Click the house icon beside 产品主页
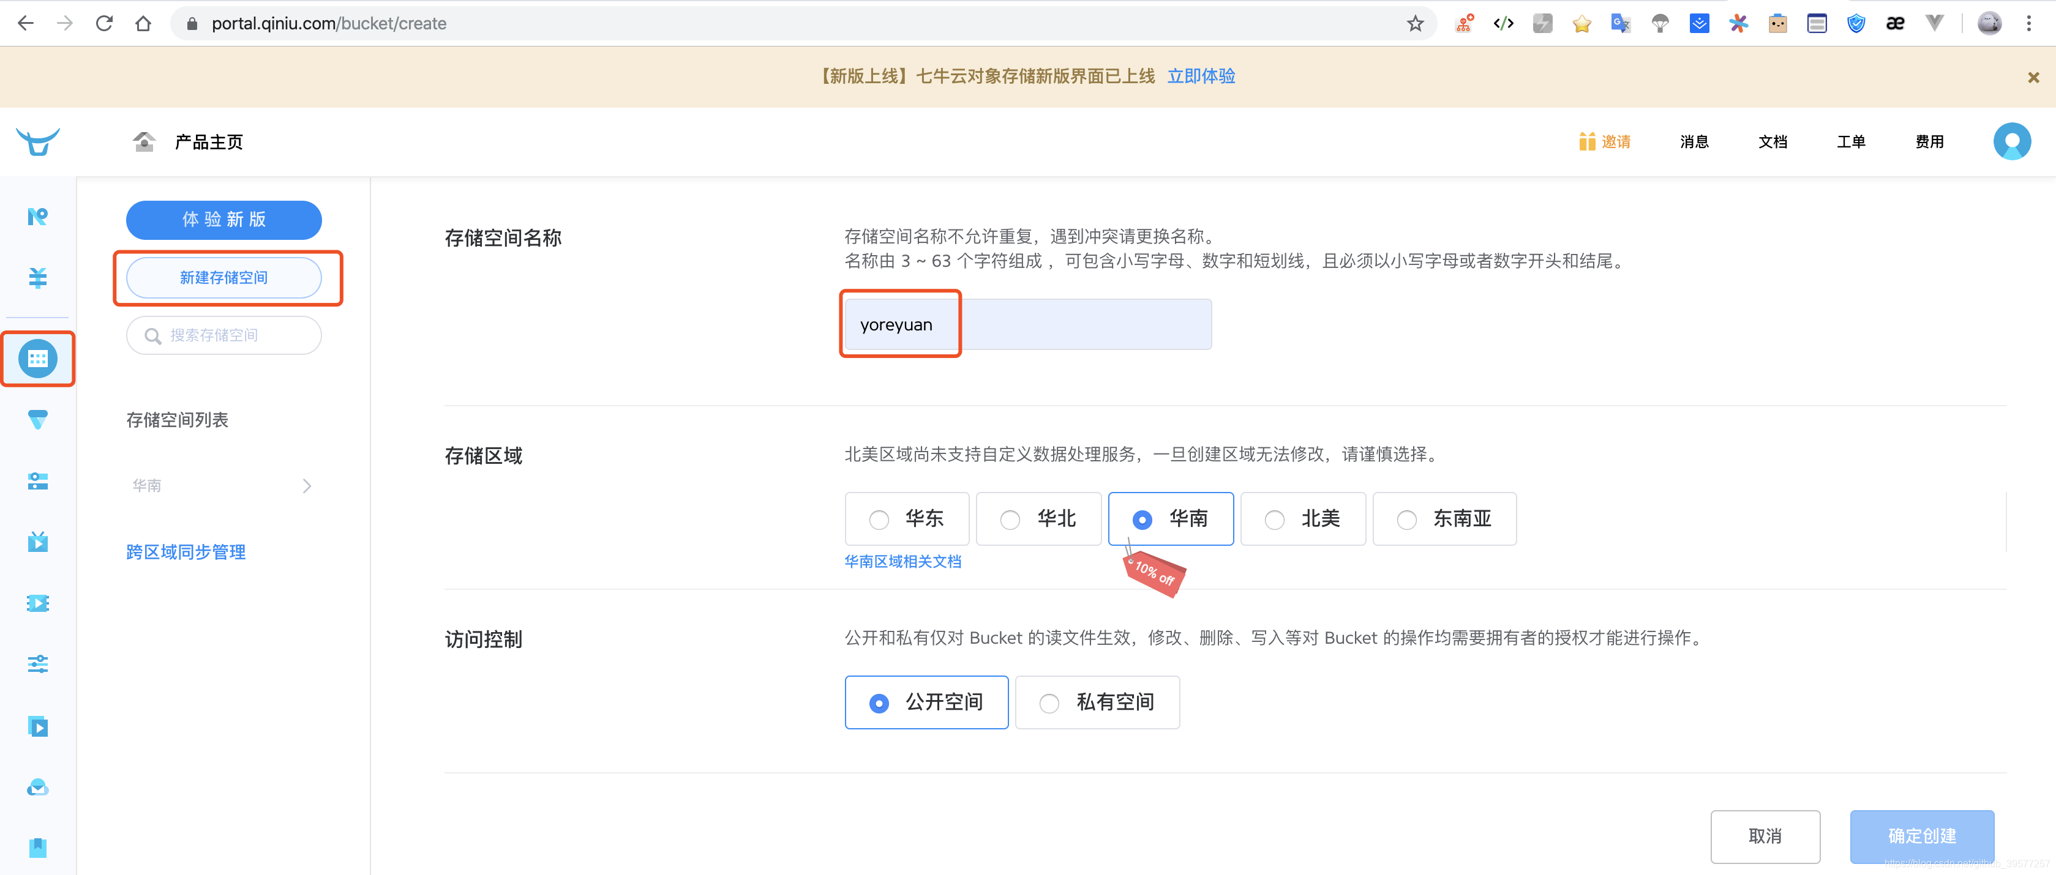Screen dimensions: 2056x875 click(x=144, y=142)
